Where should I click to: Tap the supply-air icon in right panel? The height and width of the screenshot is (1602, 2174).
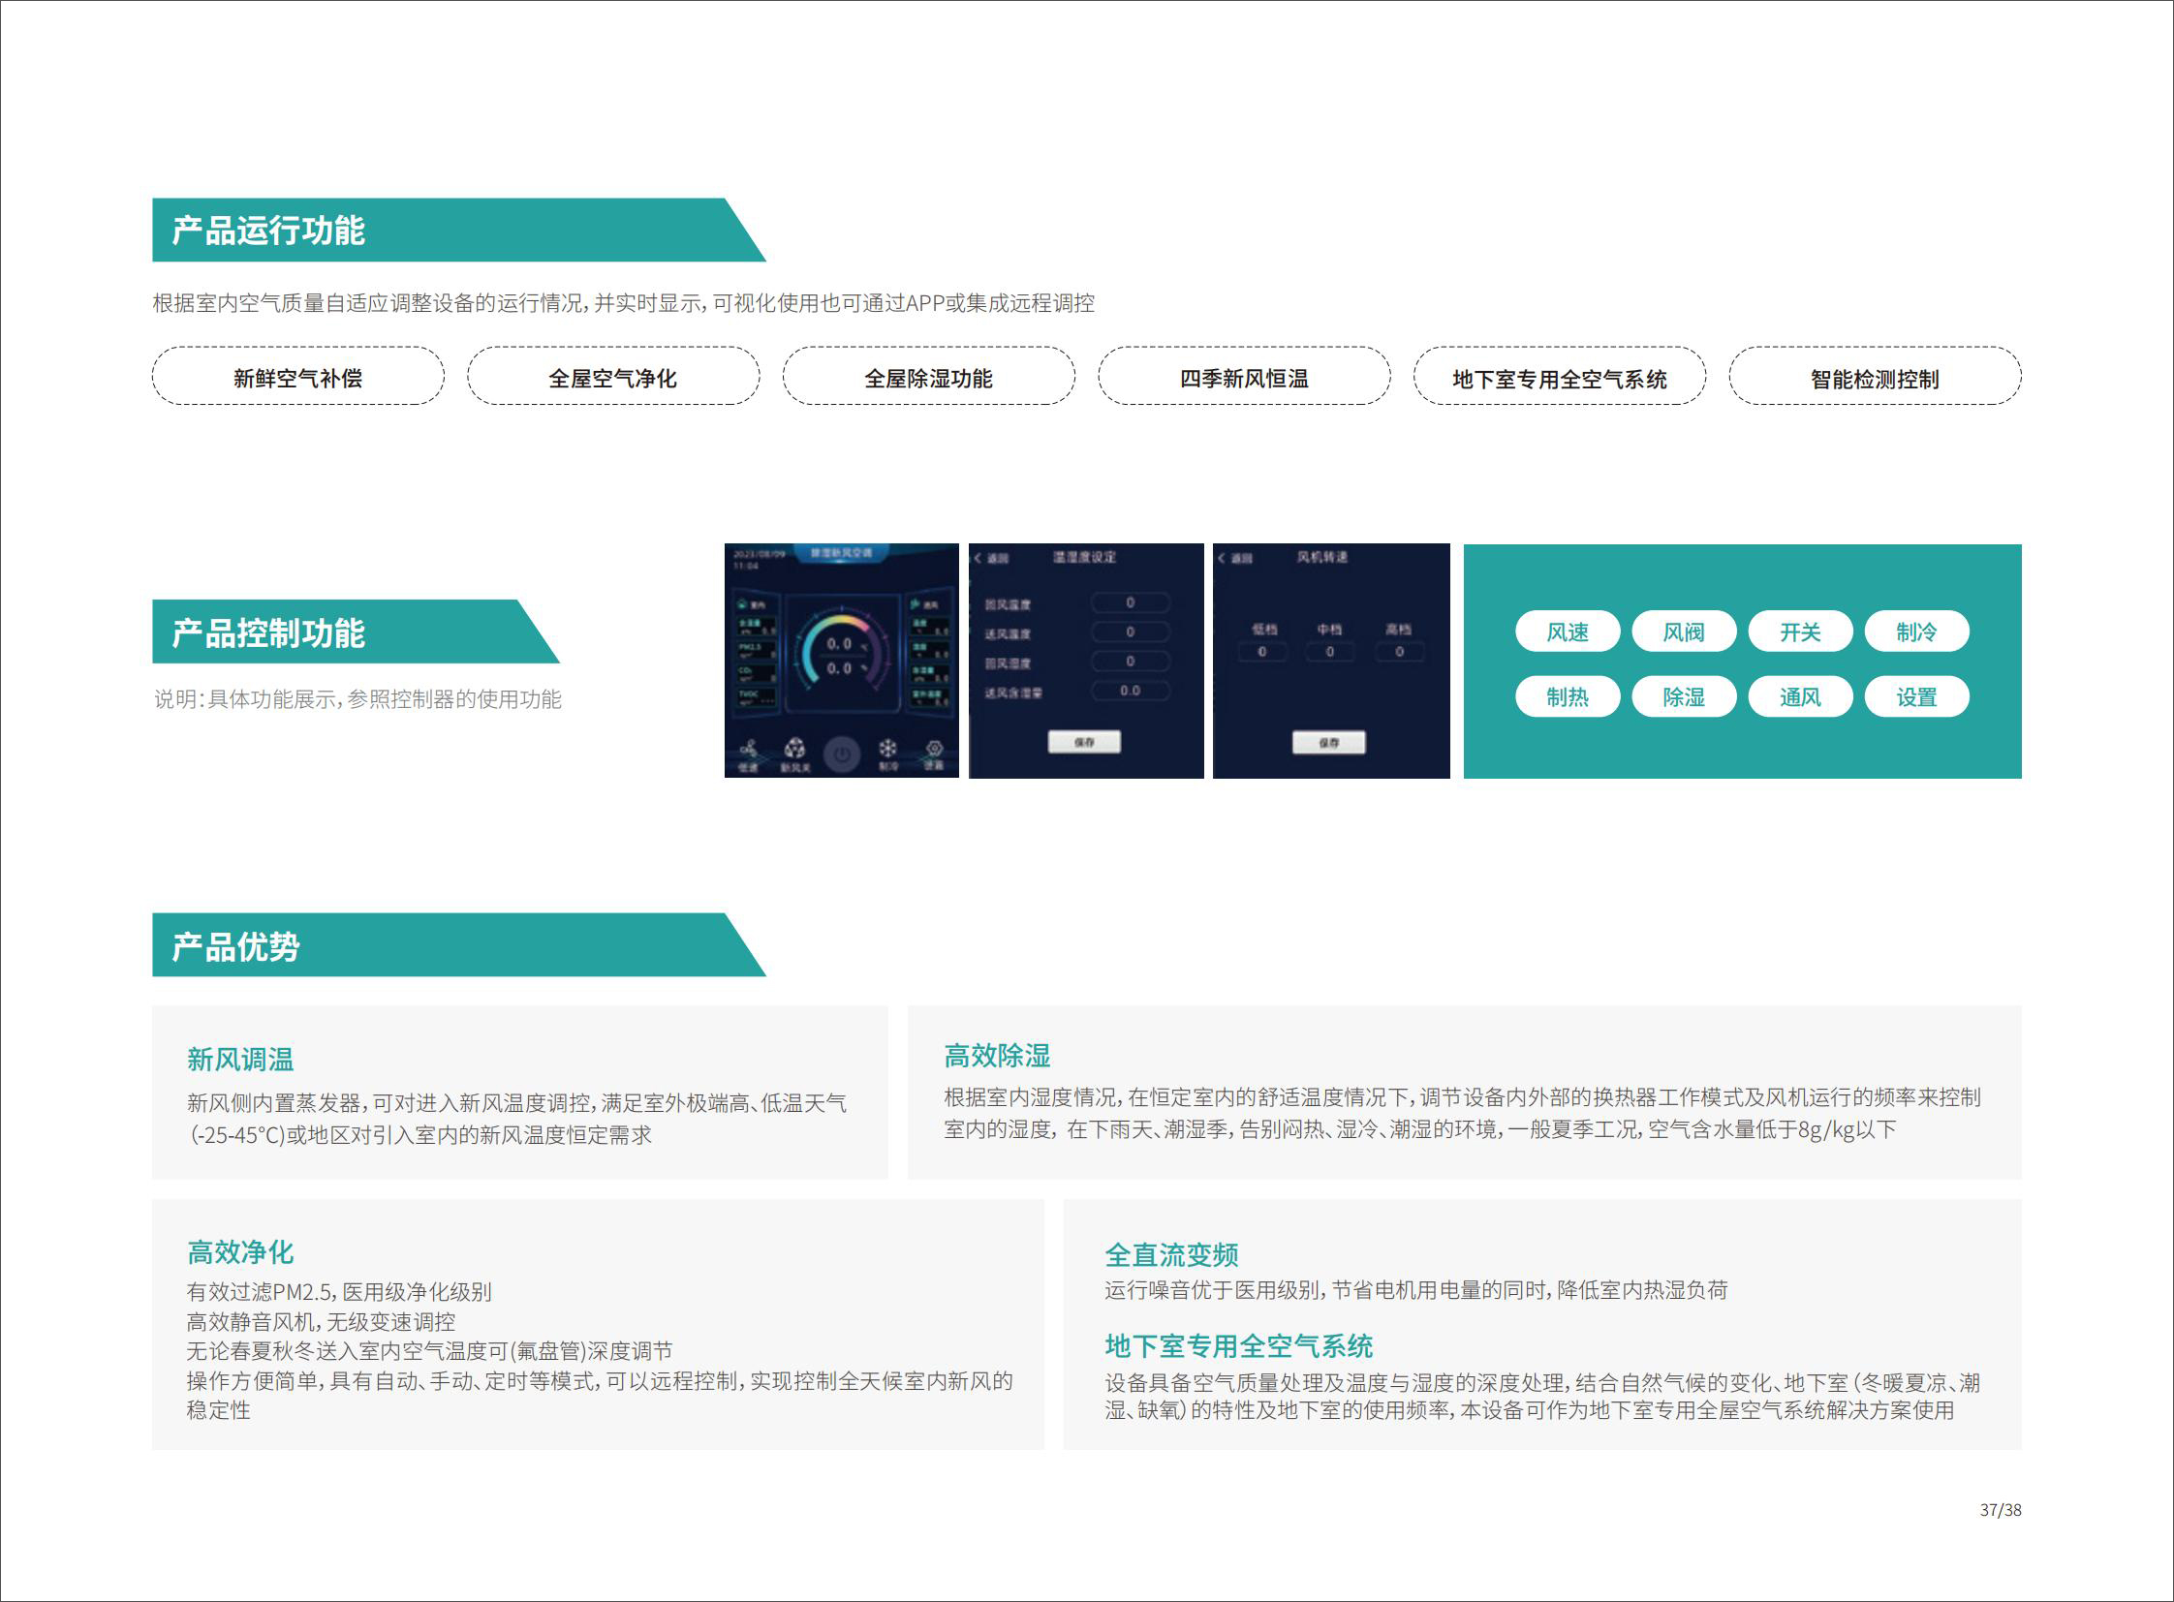pyautogui.click(x=915, y=604)
